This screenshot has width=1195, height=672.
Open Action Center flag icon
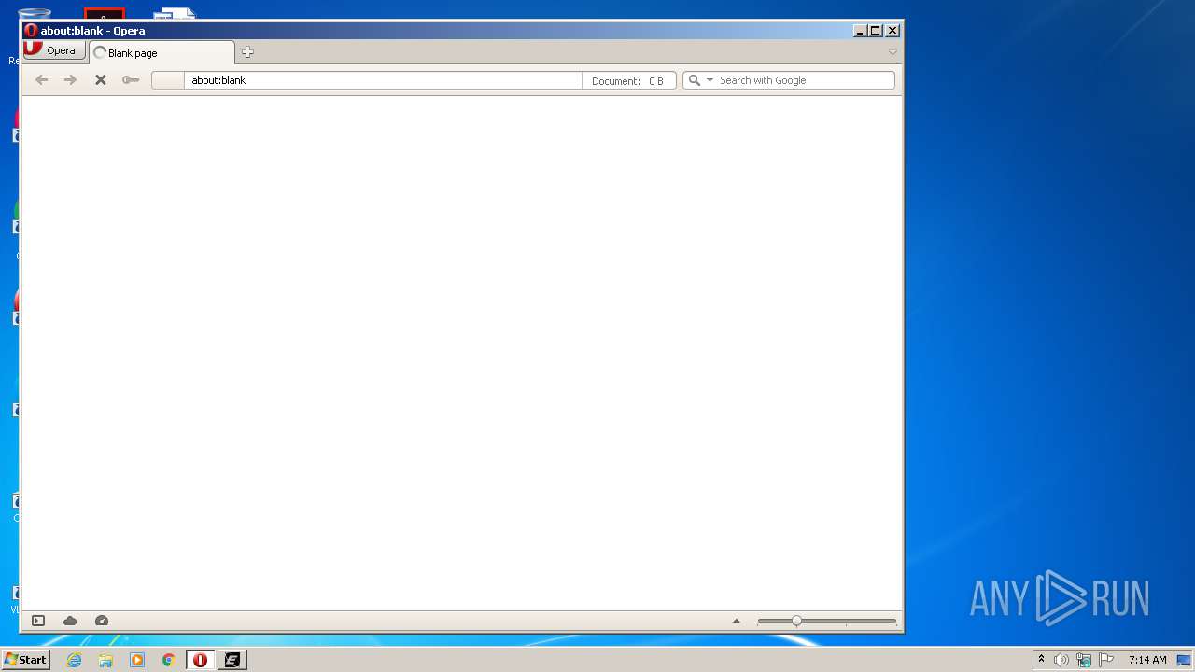click(1106, 660)
